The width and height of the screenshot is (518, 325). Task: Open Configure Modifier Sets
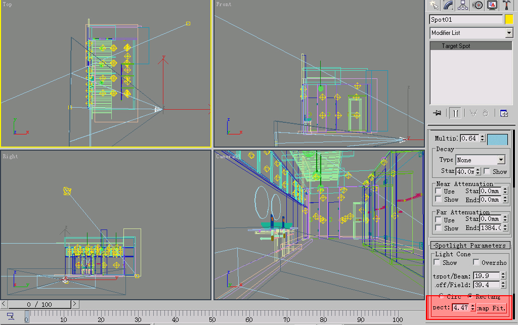[x=503, y=113]
